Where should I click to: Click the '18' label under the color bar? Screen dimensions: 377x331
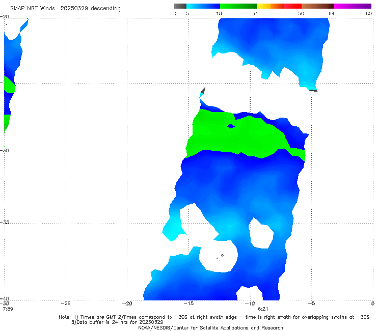click(219, 14)
